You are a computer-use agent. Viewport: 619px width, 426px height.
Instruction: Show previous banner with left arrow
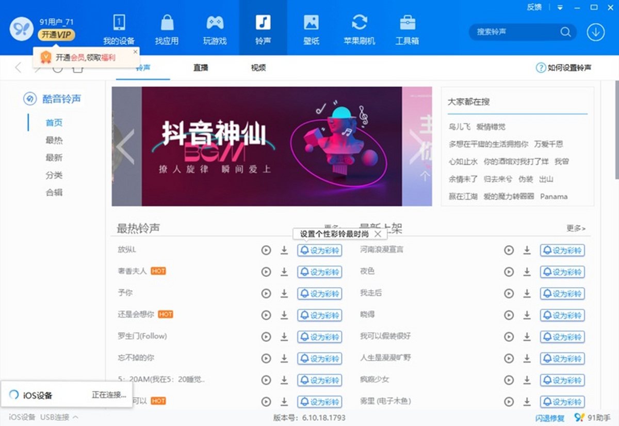[125, 147]
